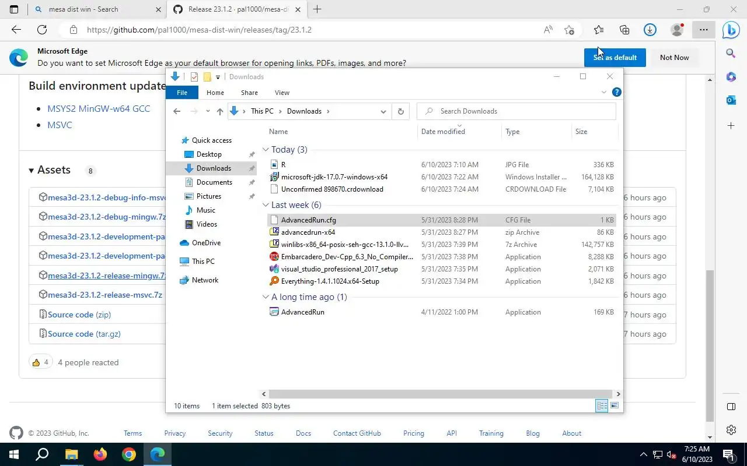Click thumbs up reaction button
This screenshot has width=747, height=466.
tap(40, 362)
